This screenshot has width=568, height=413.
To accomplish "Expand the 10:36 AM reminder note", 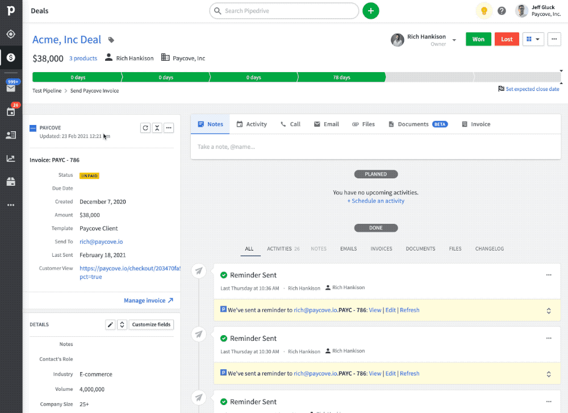I will tap(549, 311).
